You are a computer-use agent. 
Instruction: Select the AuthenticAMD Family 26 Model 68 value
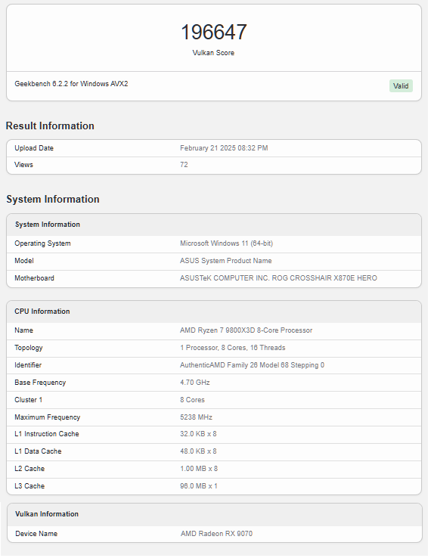pos(252,365)
